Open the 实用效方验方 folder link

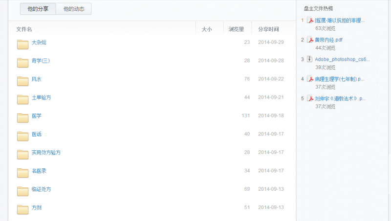click(x=46, y=153)
